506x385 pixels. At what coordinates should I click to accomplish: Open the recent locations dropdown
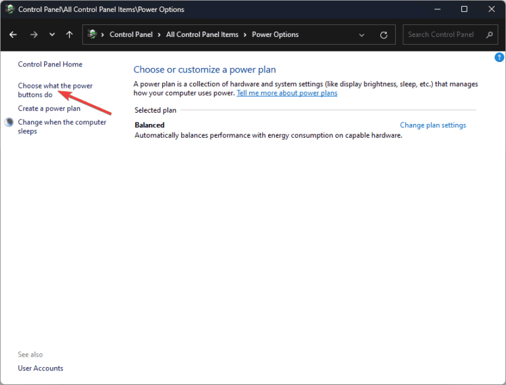[52, 35]
